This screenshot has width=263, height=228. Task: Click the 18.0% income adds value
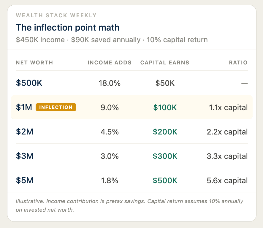coord(110,83)
